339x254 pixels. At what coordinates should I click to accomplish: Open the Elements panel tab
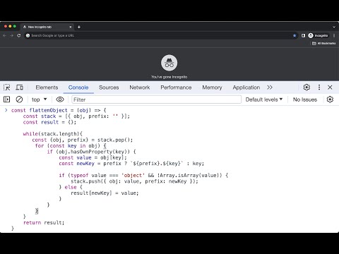pos(47,87)
